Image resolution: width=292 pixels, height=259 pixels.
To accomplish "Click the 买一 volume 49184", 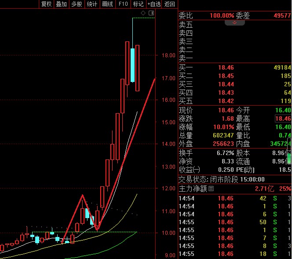I will tap(282, 67).
